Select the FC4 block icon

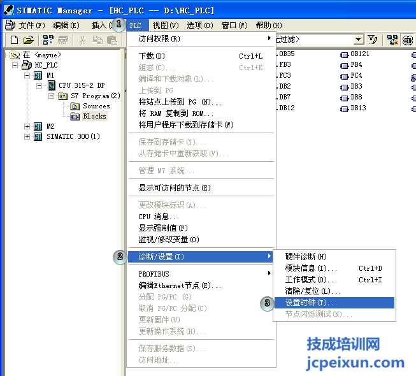(345, 76)
